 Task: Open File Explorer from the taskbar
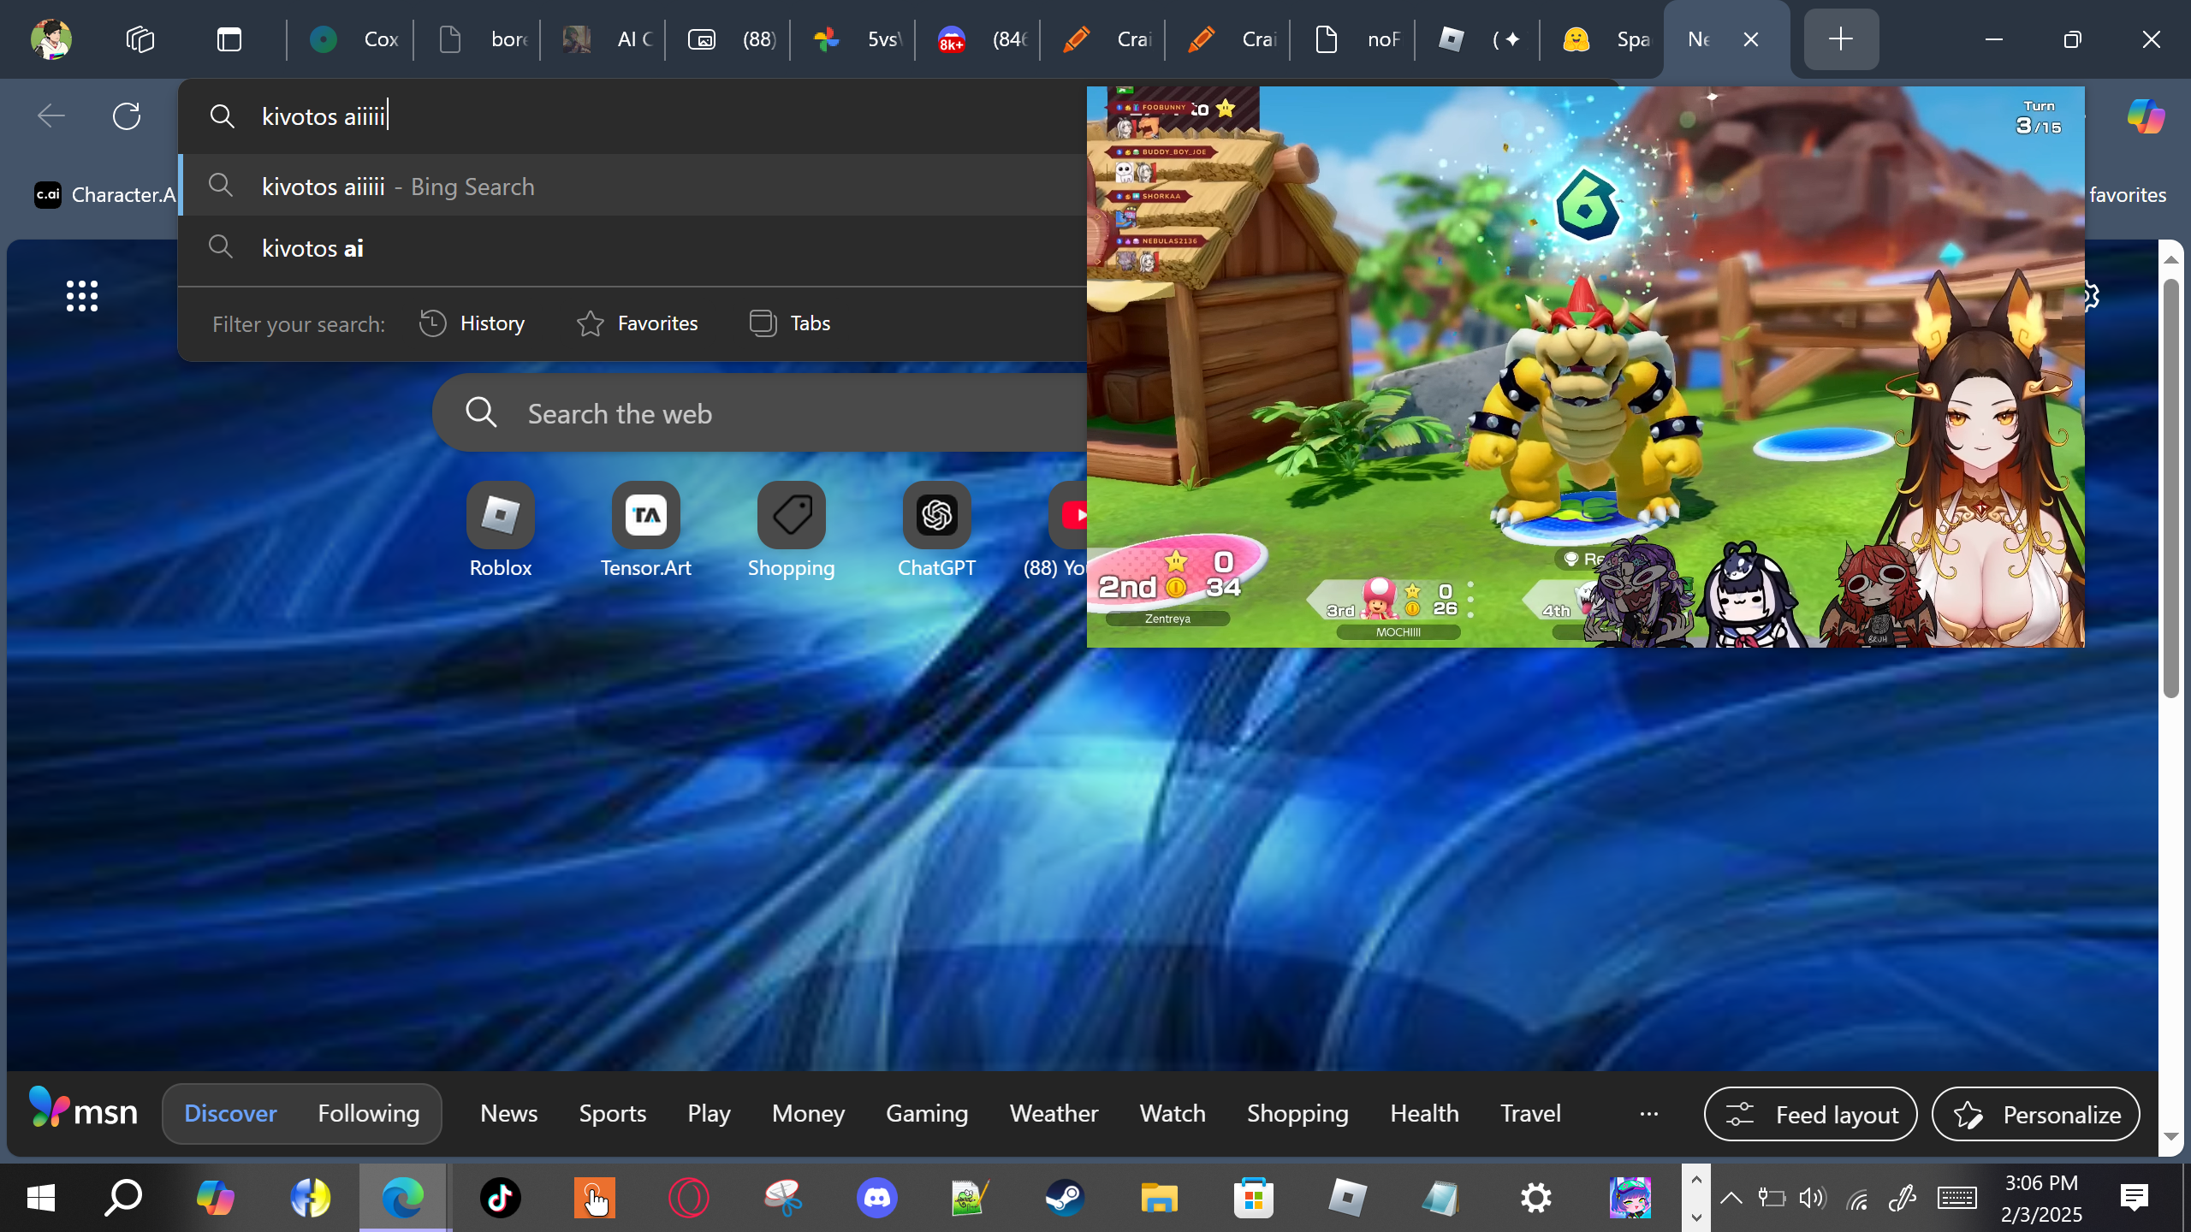1160,1198
